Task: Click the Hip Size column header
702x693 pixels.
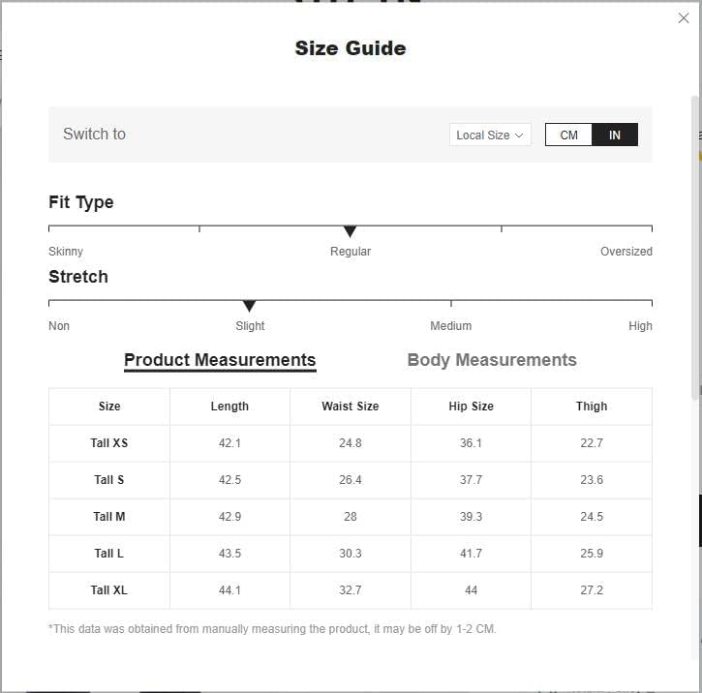Action: (471, 407)
